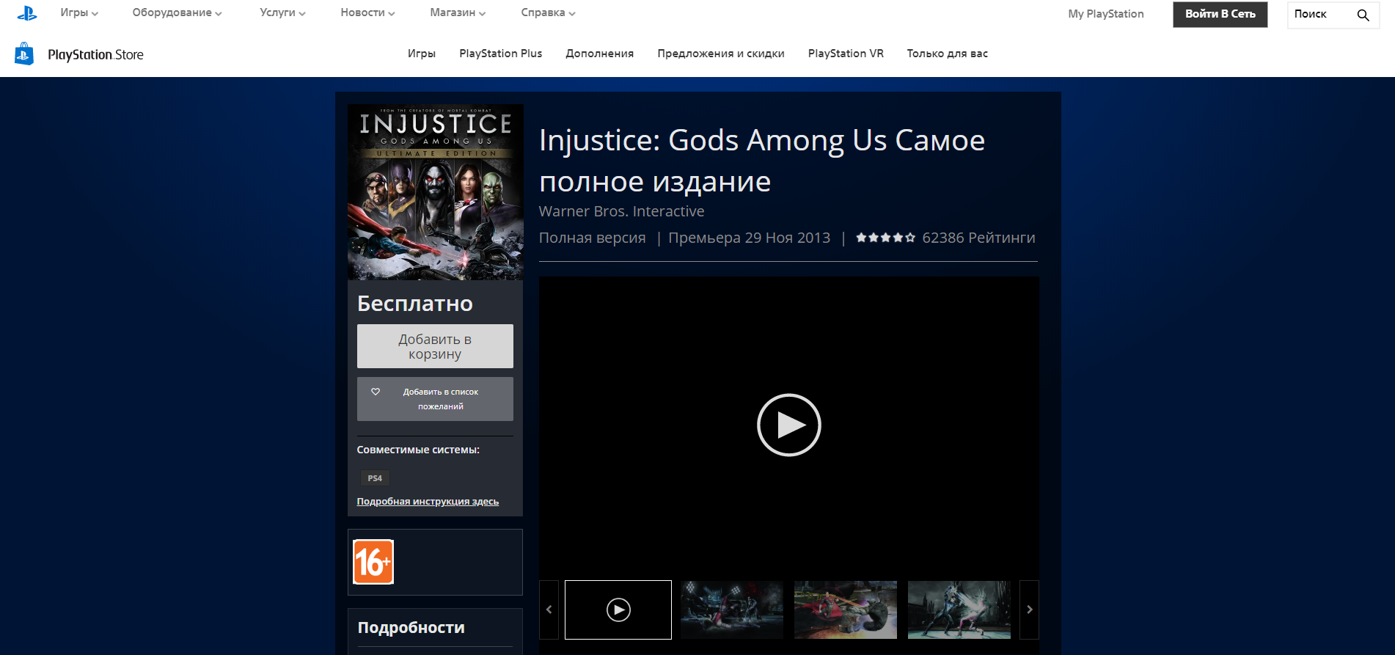Expand the Магазин menu
Screen dimensions: 1395x655
(458, 12)
